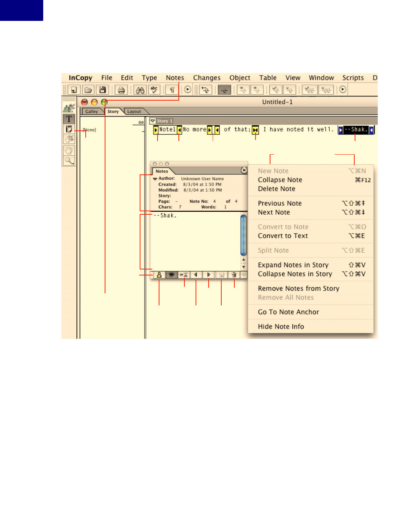Open the Changes menu
Image resolution: width=415 pixels, height=527 pixels.
207,78
